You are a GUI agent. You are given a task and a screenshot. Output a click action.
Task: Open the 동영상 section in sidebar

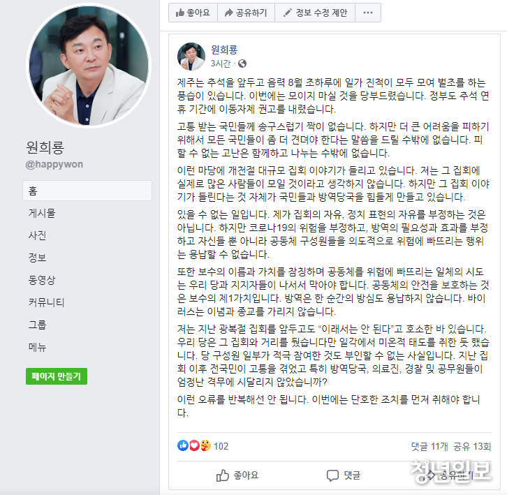pos(42,280)
